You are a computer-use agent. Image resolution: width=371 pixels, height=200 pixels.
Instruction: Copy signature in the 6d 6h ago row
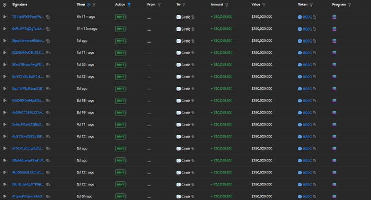coord(48,196)
